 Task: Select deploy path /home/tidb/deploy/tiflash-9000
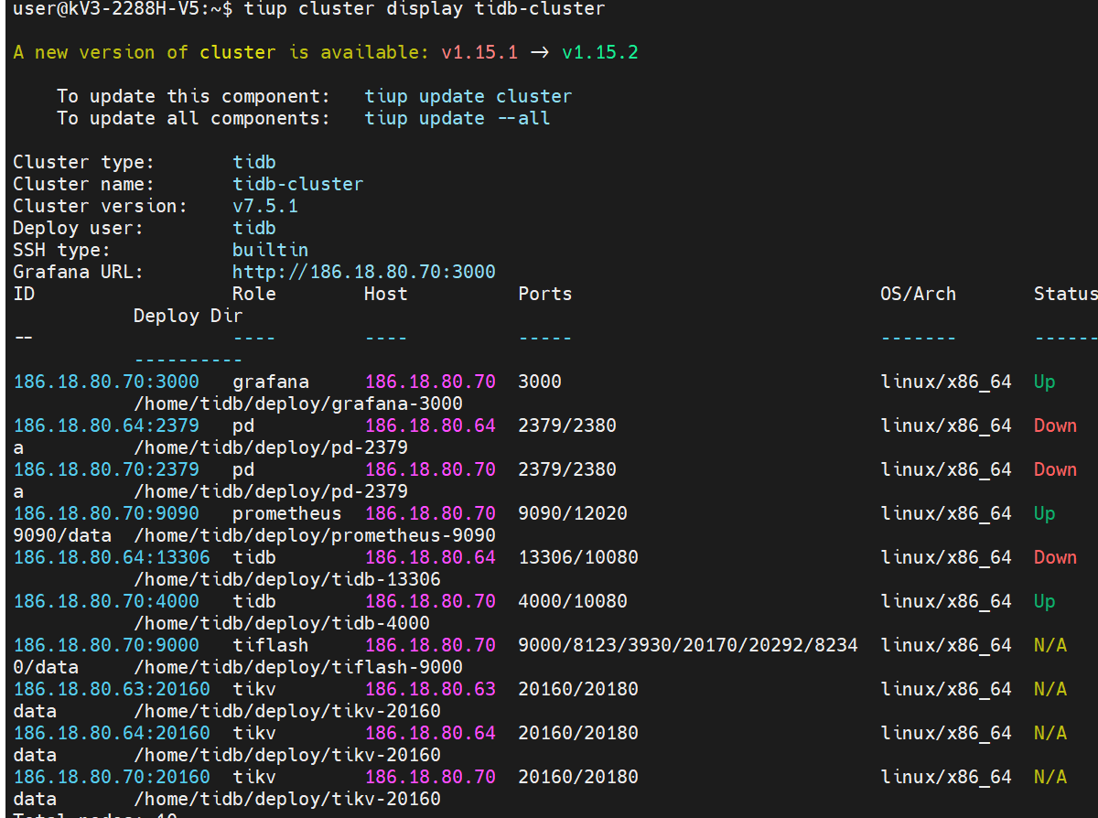pos(298,667)
